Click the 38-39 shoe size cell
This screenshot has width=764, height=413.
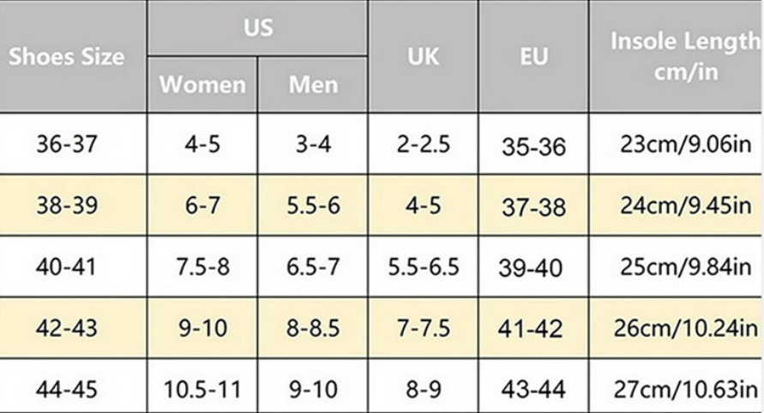[67, 206]
